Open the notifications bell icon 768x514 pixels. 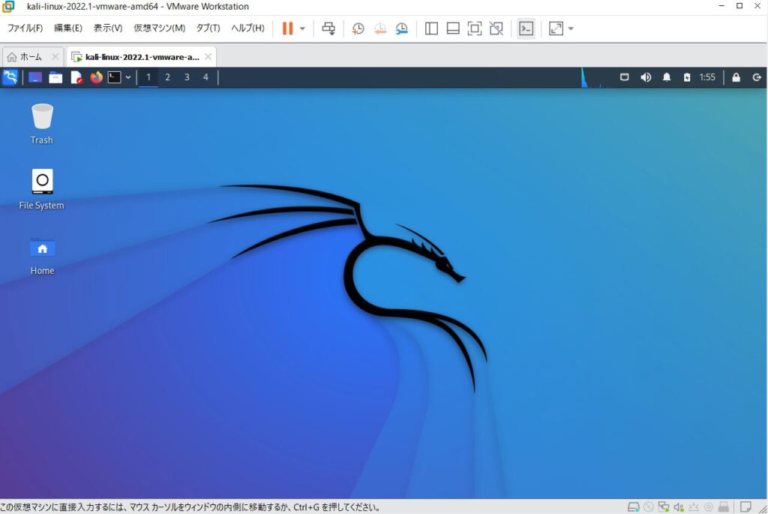coord(667,77)
